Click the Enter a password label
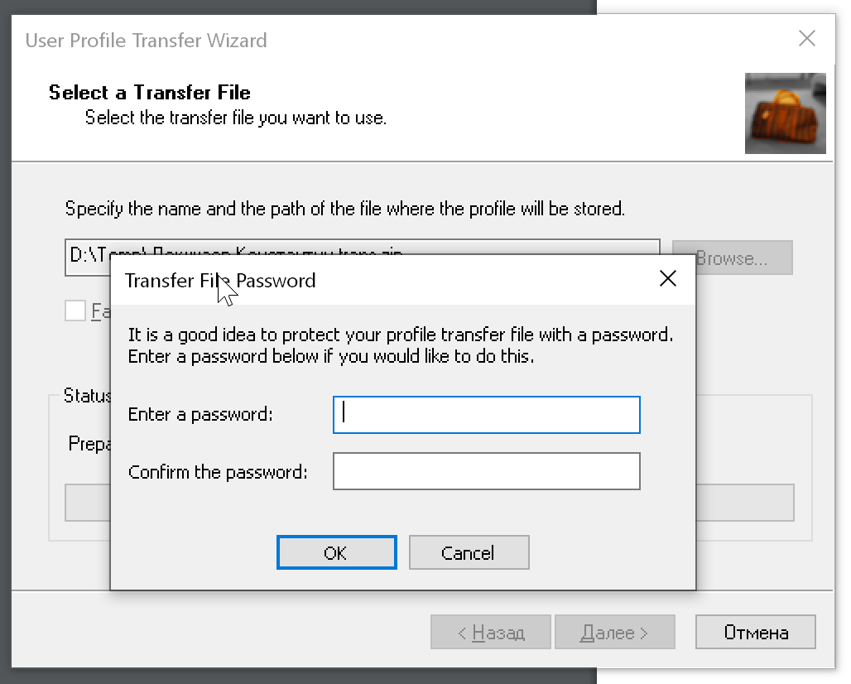 tap(200, 415)
